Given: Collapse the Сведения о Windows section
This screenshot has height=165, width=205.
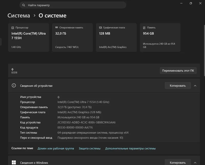Looking at the screenshot, I should coord(195,163).
